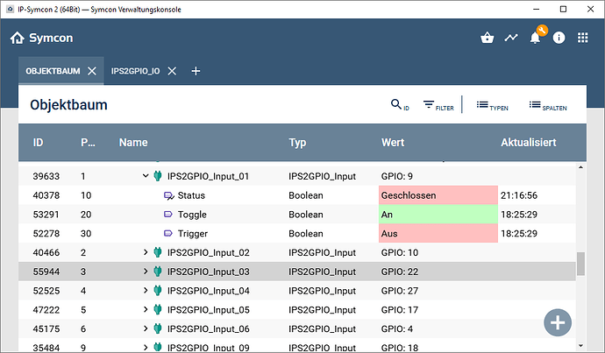
Task: Expand the IPS2GPIO_Input_06 node
Action: coord(146,328)
